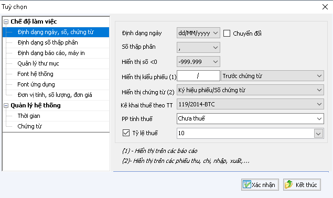Open Định dạng số thập phân settings
This screenshot has width=333, height=198.
pyautogui.click(x=48, y=42)
